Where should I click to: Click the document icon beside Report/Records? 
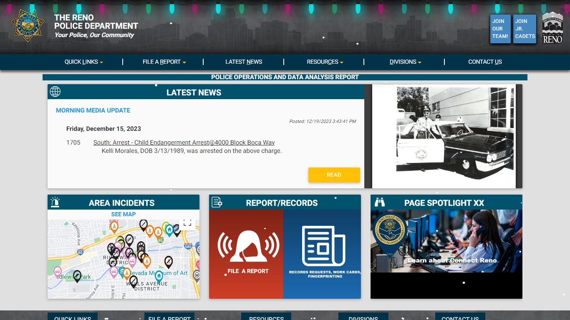click(217, 202)
